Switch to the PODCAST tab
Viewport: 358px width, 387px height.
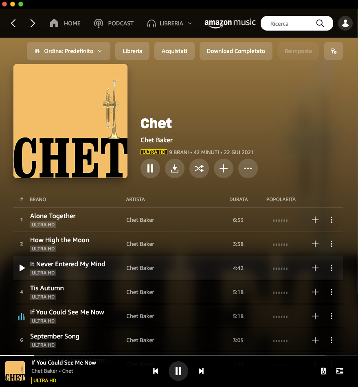click(x=114, y=23)
